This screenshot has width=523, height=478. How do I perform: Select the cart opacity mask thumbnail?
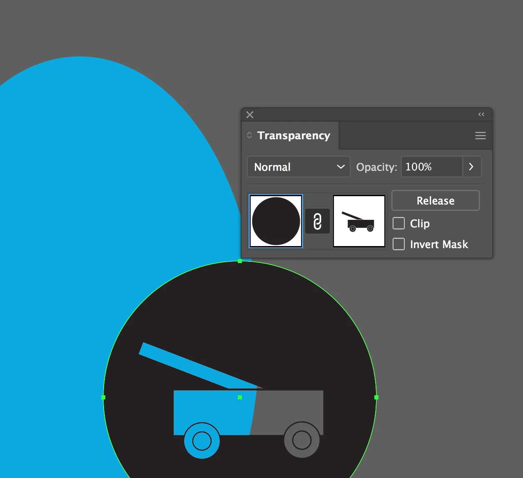pos(359,221)
